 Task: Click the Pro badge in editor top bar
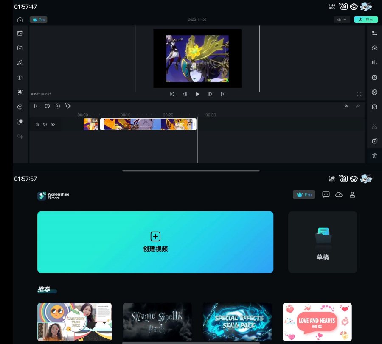point(39,20)
